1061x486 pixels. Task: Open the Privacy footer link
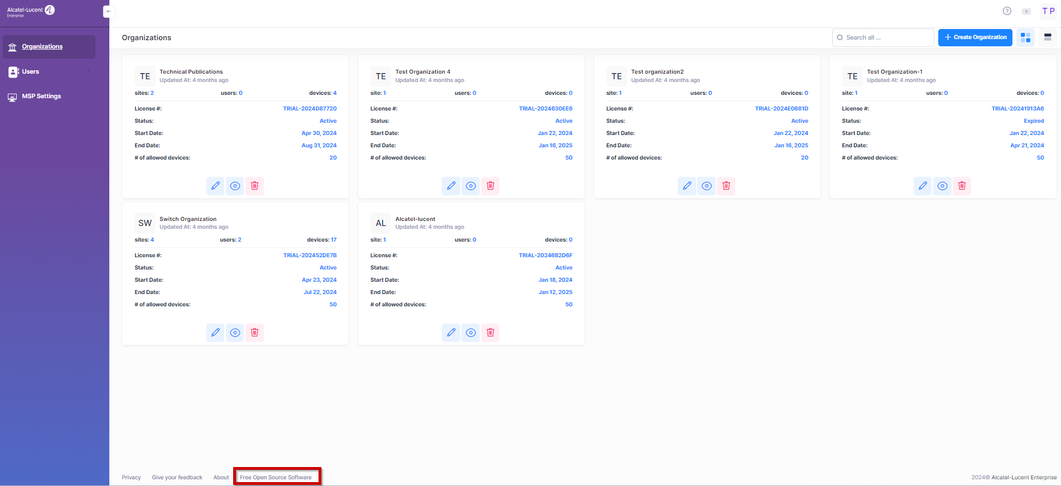coord(131,478)
